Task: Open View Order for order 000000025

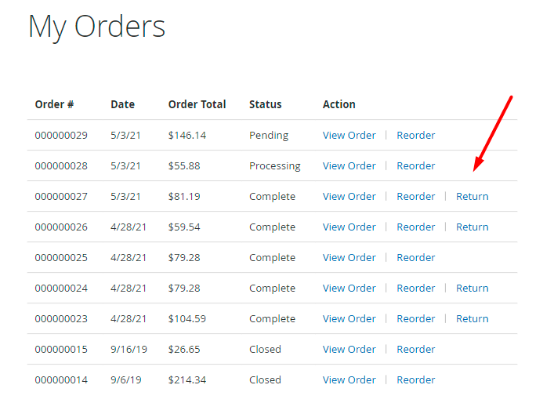Action: (349, 257)
